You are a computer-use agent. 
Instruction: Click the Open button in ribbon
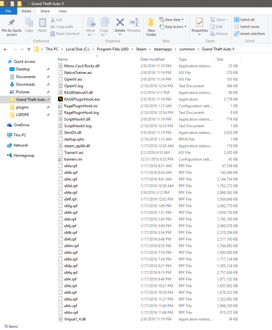pos(219,20)
